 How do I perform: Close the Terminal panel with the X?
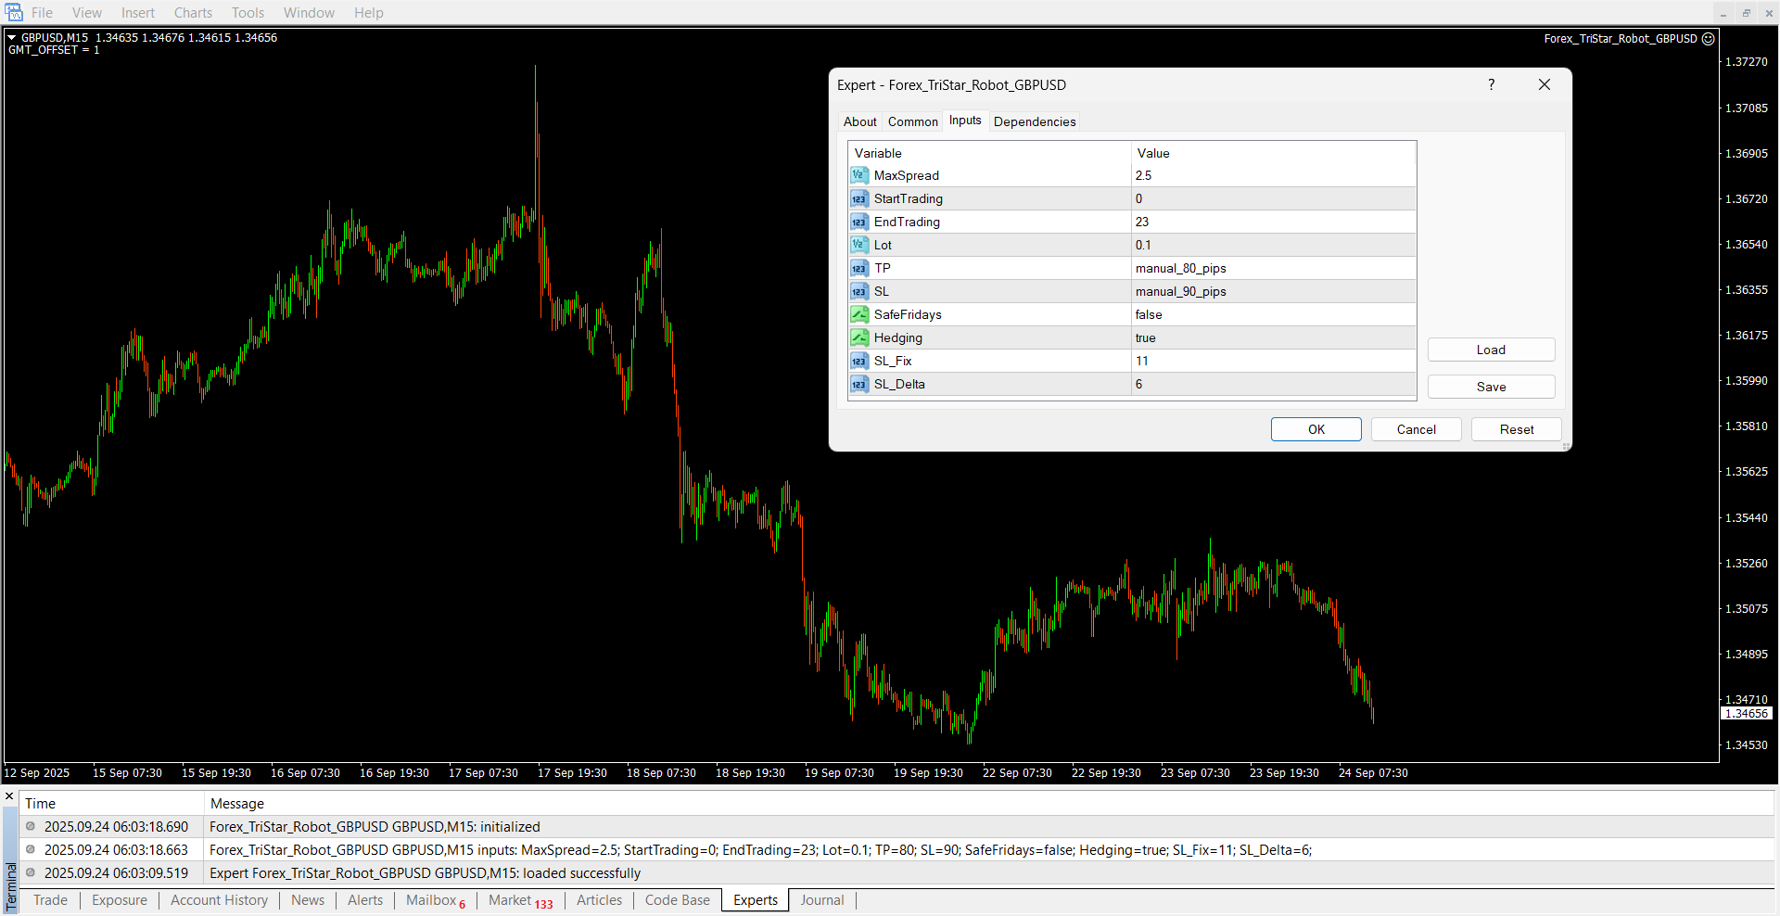tap(9, 796)
